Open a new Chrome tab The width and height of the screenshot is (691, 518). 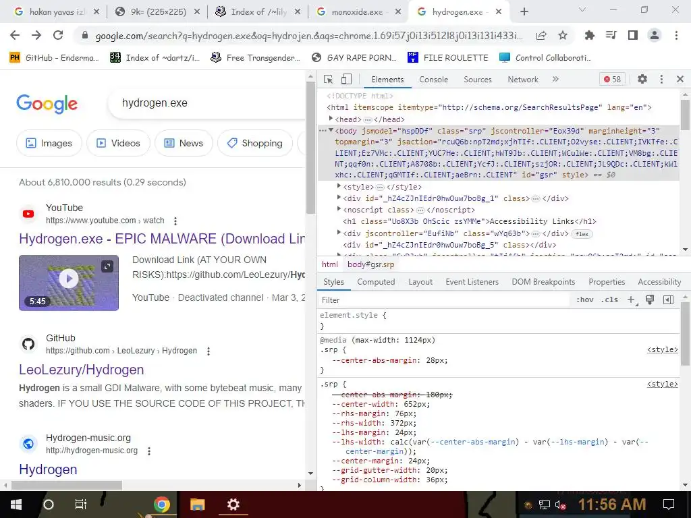(x=524, y=12)
